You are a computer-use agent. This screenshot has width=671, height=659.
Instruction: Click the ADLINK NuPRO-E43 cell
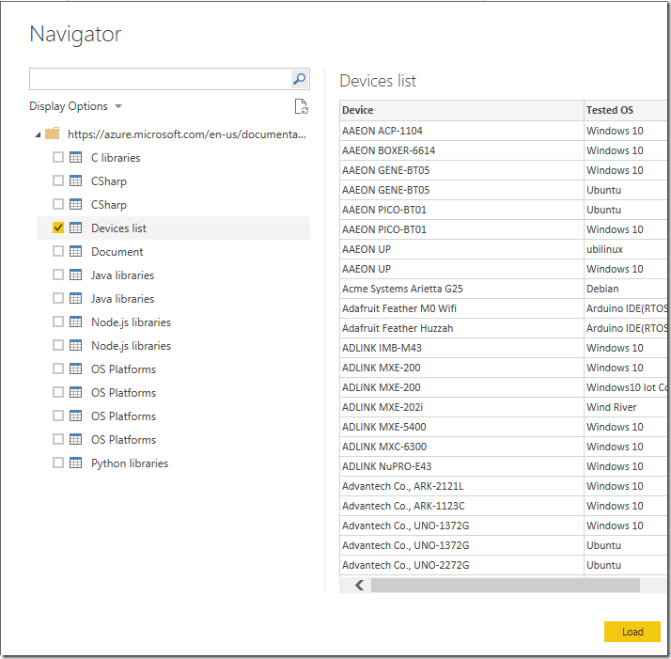coord(461,466)
